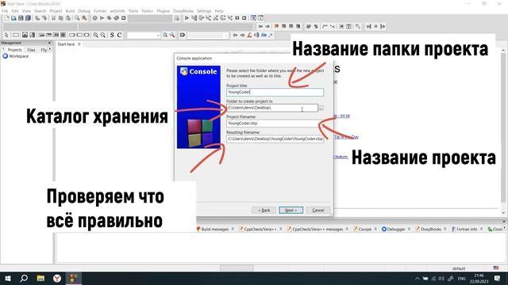Open the Search menu

[40, 11]
